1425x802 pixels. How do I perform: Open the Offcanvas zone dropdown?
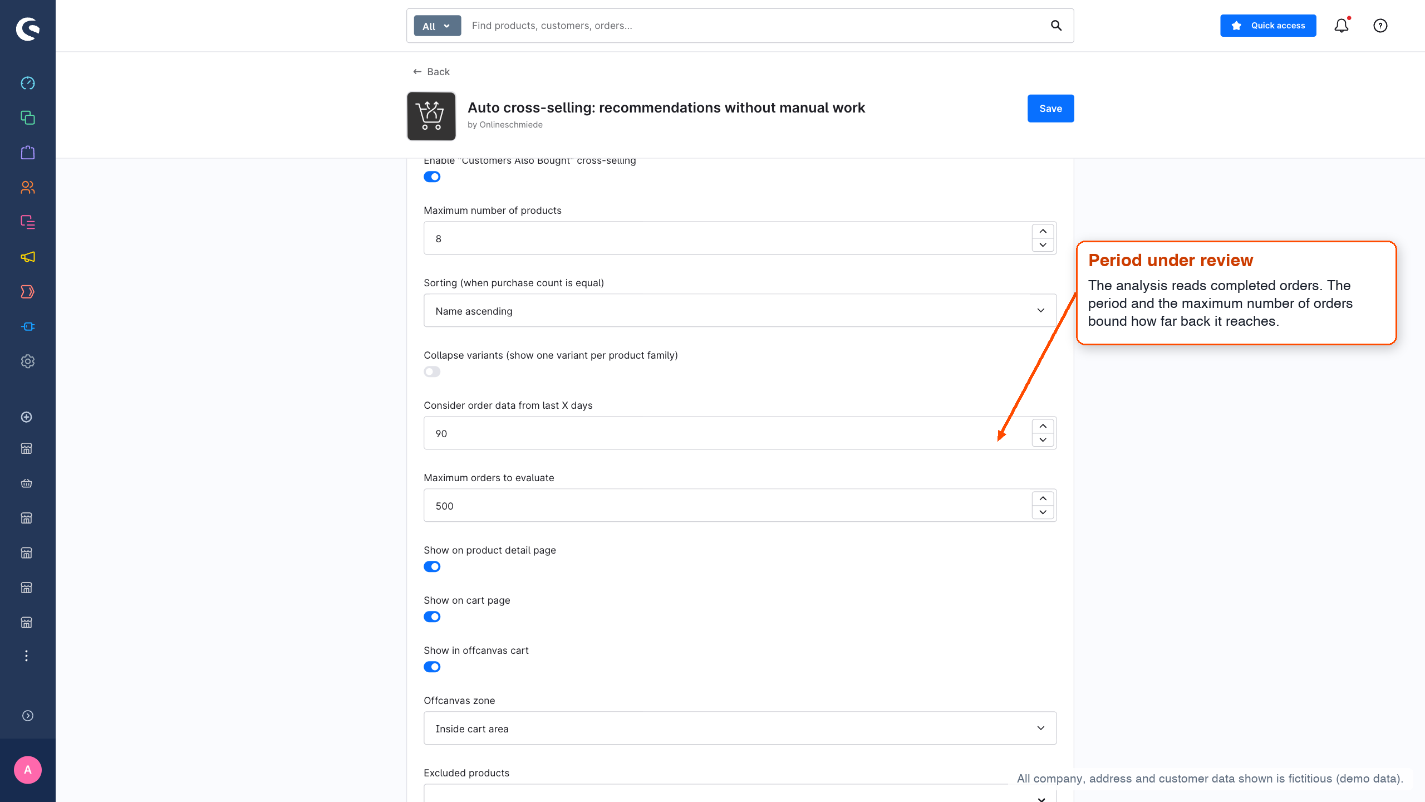(x=740, y=728)
